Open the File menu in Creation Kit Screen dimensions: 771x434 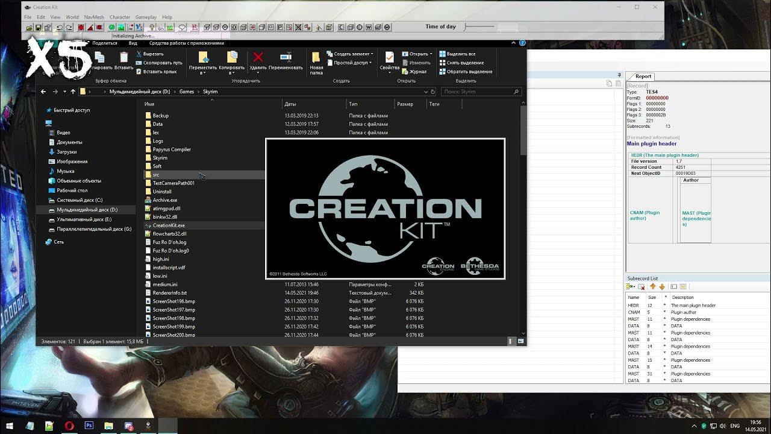coord(28,17)
